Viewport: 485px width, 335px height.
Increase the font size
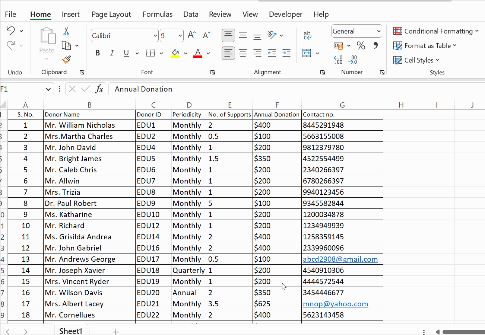click(191, 35)
